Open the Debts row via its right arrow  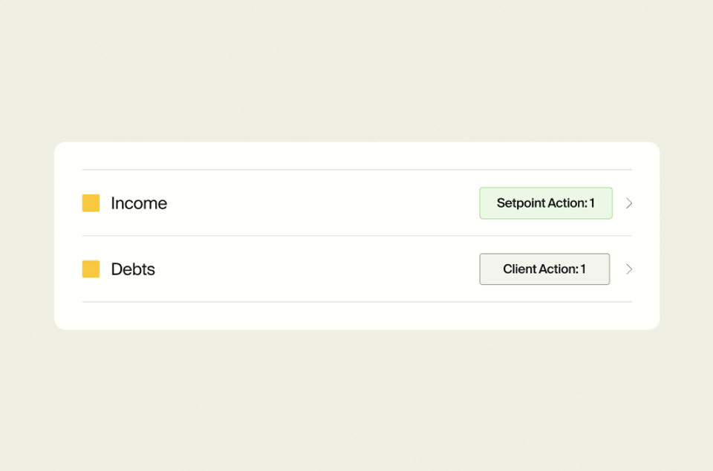[x=629, y=269]
